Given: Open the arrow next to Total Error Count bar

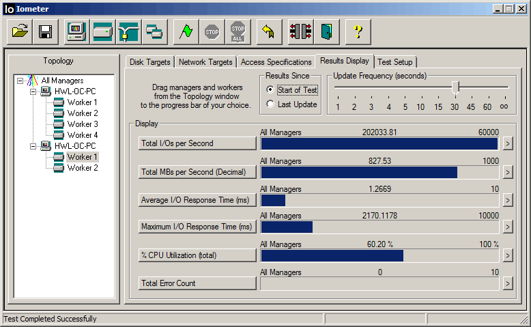Looking at the screenshot, I should 507,283.
